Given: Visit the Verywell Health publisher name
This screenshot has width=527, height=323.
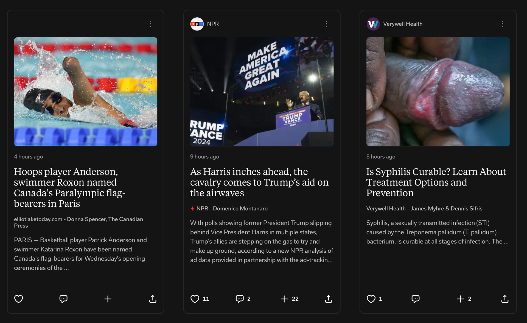Looking at the screenshot, I should point(403,24).
